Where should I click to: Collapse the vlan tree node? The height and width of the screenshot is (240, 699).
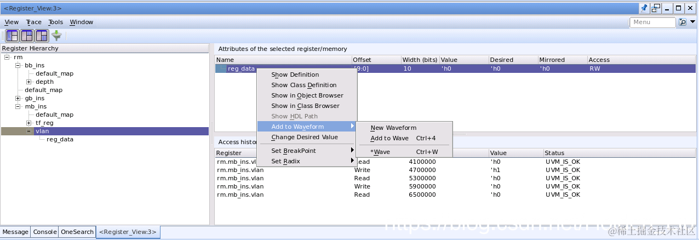[28, 131]
